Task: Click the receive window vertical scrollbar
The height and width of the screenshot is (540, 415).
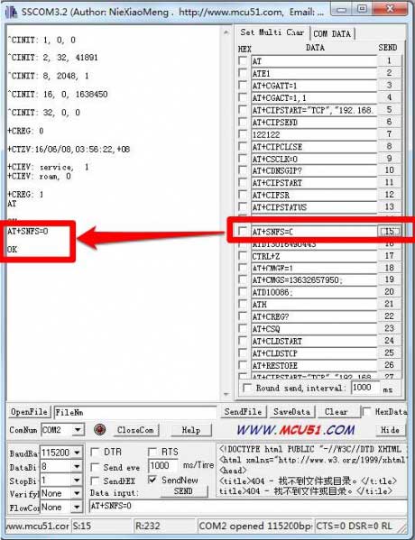Action: click(226, 213)
